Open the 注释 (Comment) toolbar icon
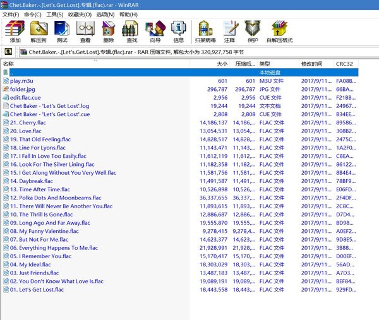 (x=231, y=31)
